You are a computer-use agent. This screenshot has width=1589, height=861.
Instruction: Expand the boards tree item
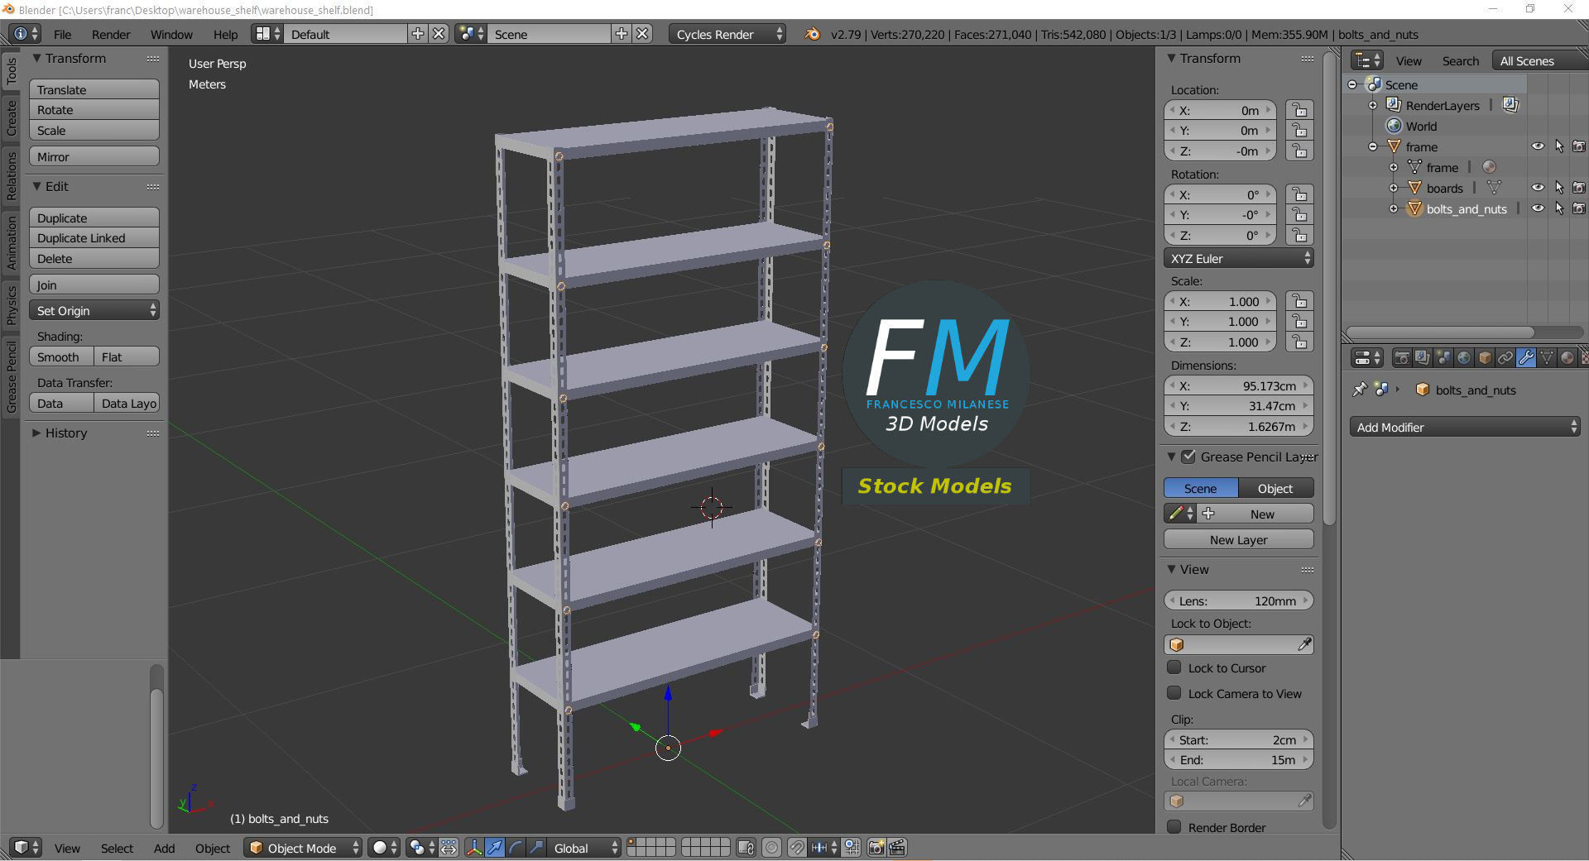(1394, 188)
